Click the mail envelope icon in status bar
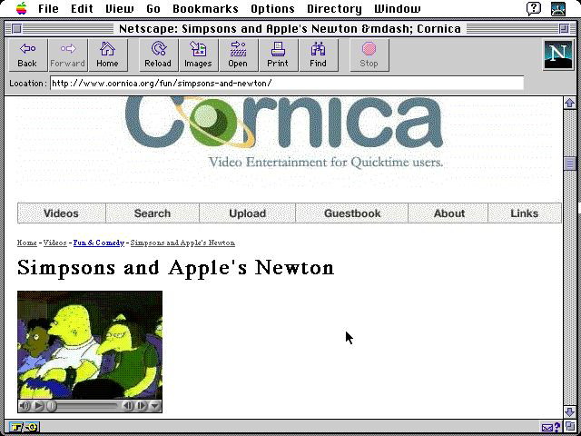Image resolution: width=581 pixels, height=436 pixels. pyautogui.click(x=549, y=427)
